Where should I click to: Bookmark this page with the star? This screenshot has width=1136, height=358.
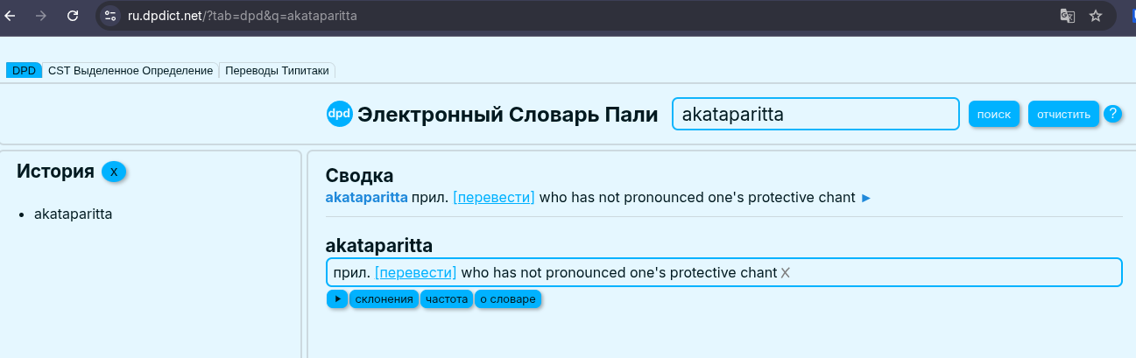pos(1095,16)
